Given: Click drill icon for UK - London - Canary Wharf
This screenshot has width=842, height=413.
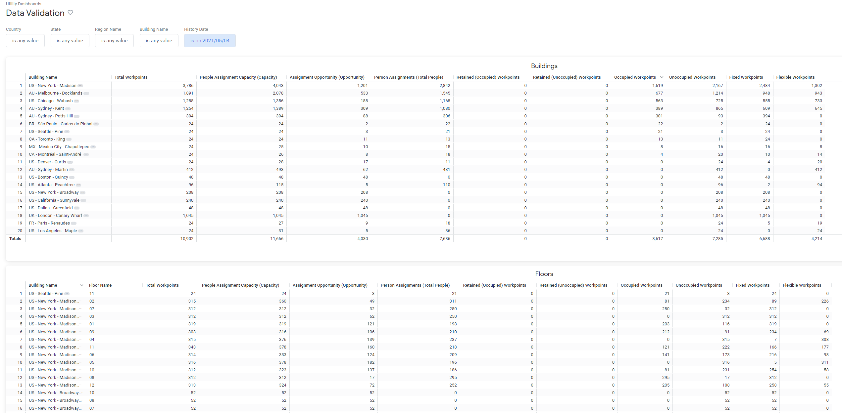Looking at the screenshot, I should coord(86,215).
